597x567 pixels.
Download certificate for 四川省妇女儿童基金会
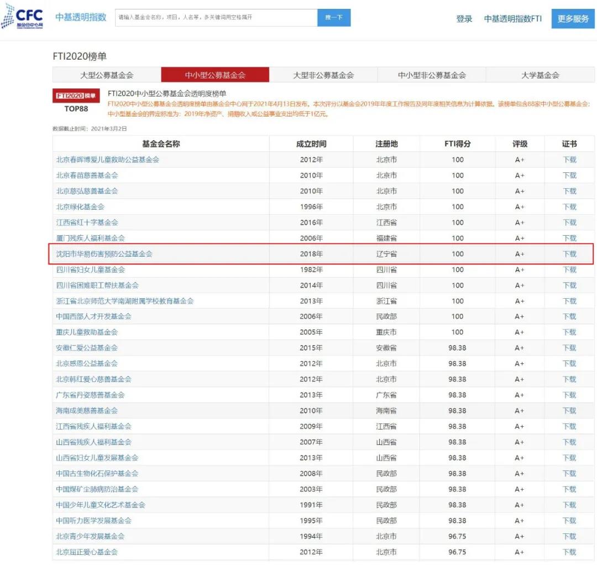click(x=569, y=269)
